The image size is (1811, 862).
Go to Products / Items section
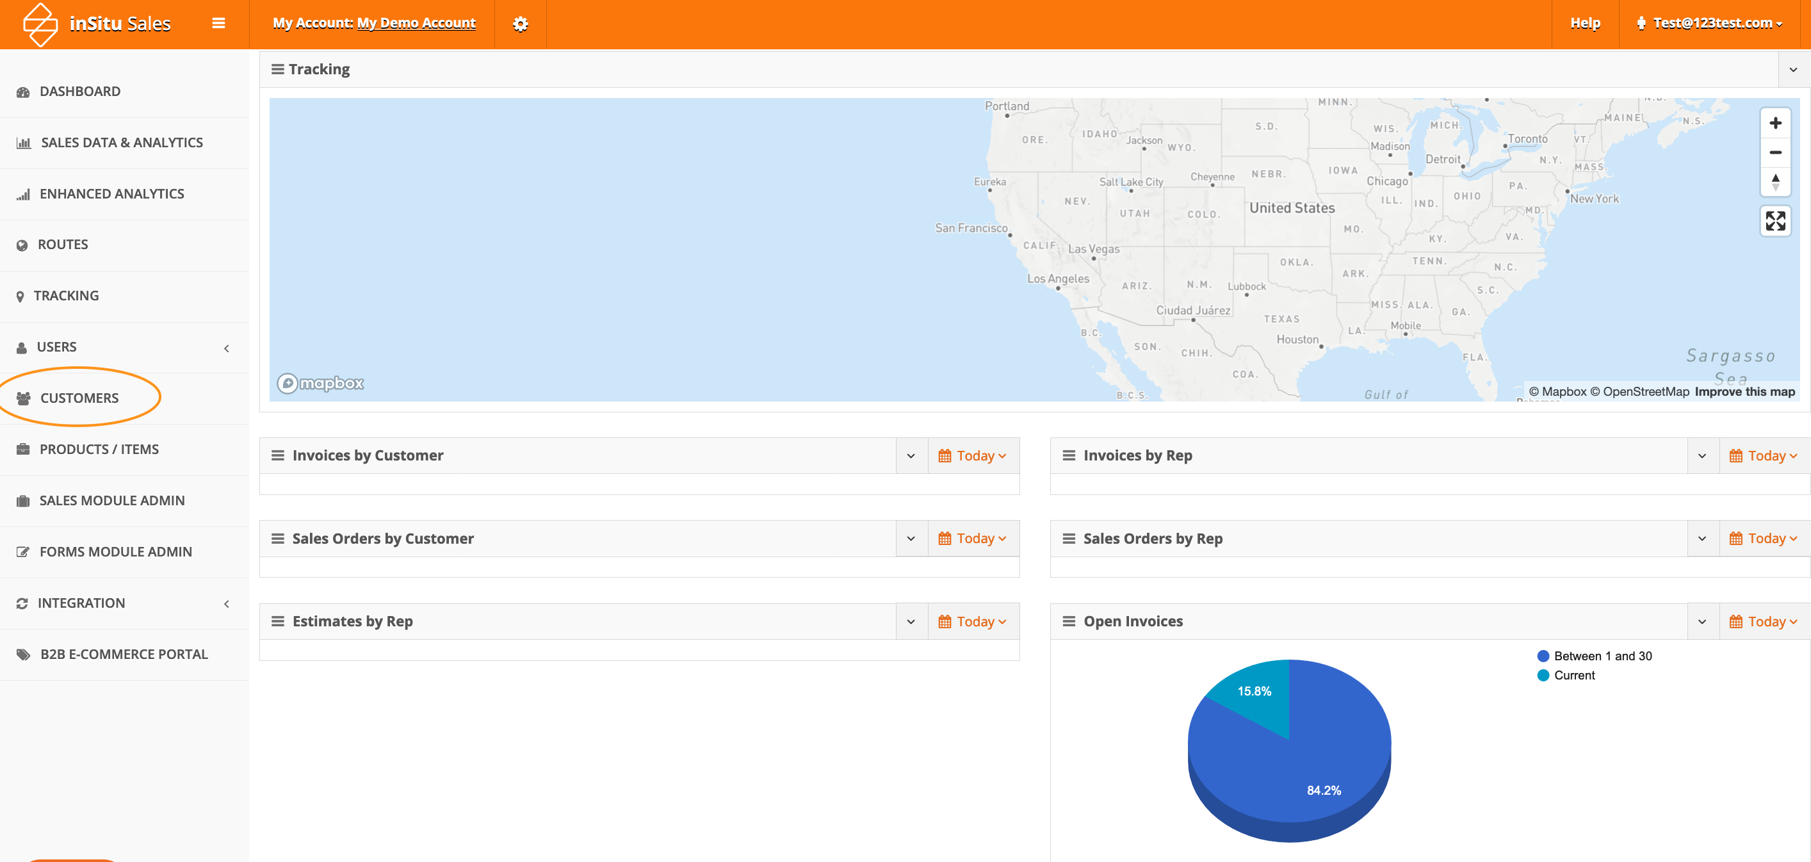click(x=99, y=450)
